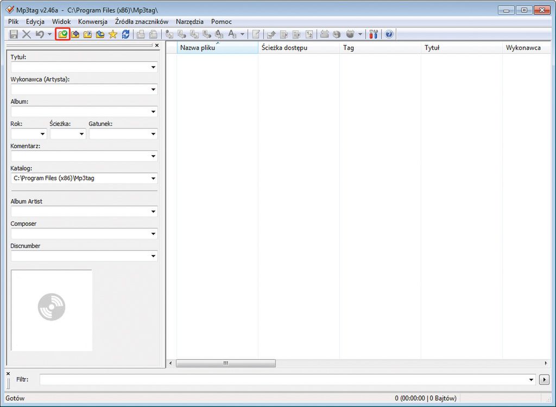This screenshot has width=556, height=407.
Task: Expand the Gatunek dropdown
Action: pyautogui.click(x=153, y=134)
